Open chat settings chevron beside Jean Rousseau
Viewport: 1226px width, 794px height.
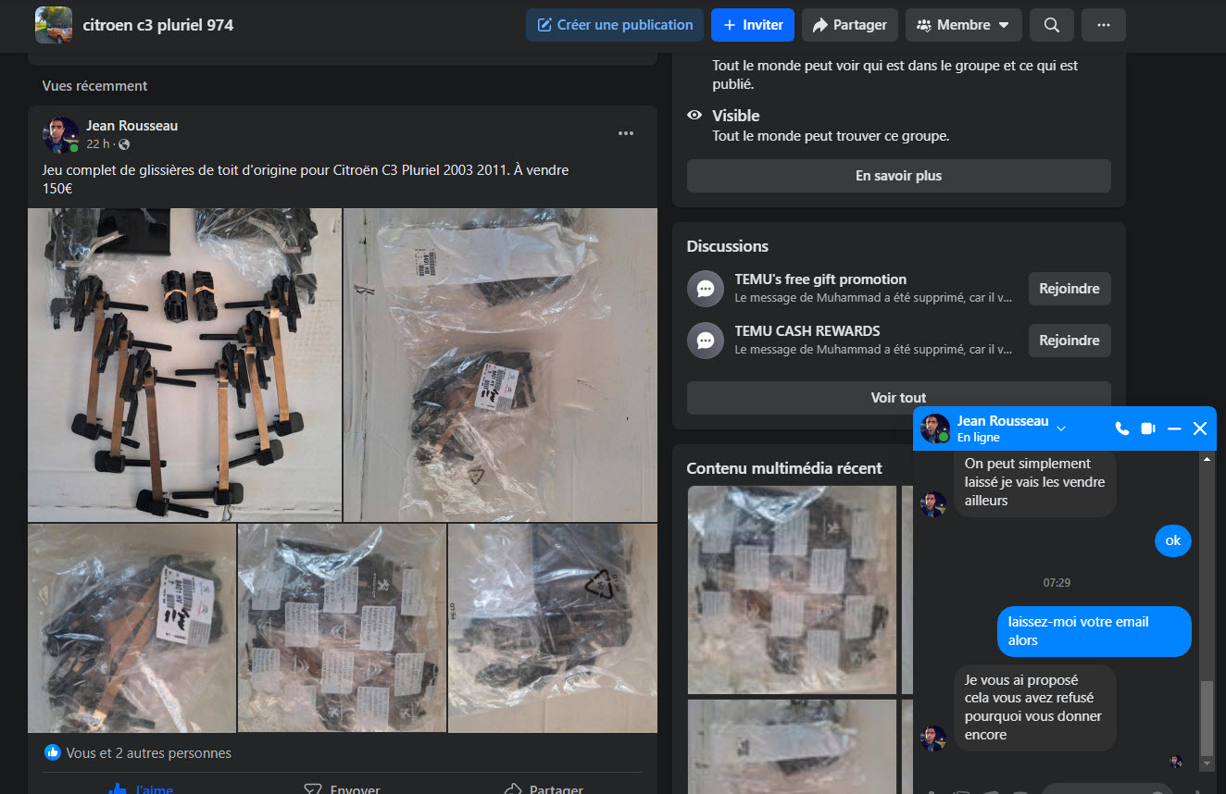(x=1061, y=428)
